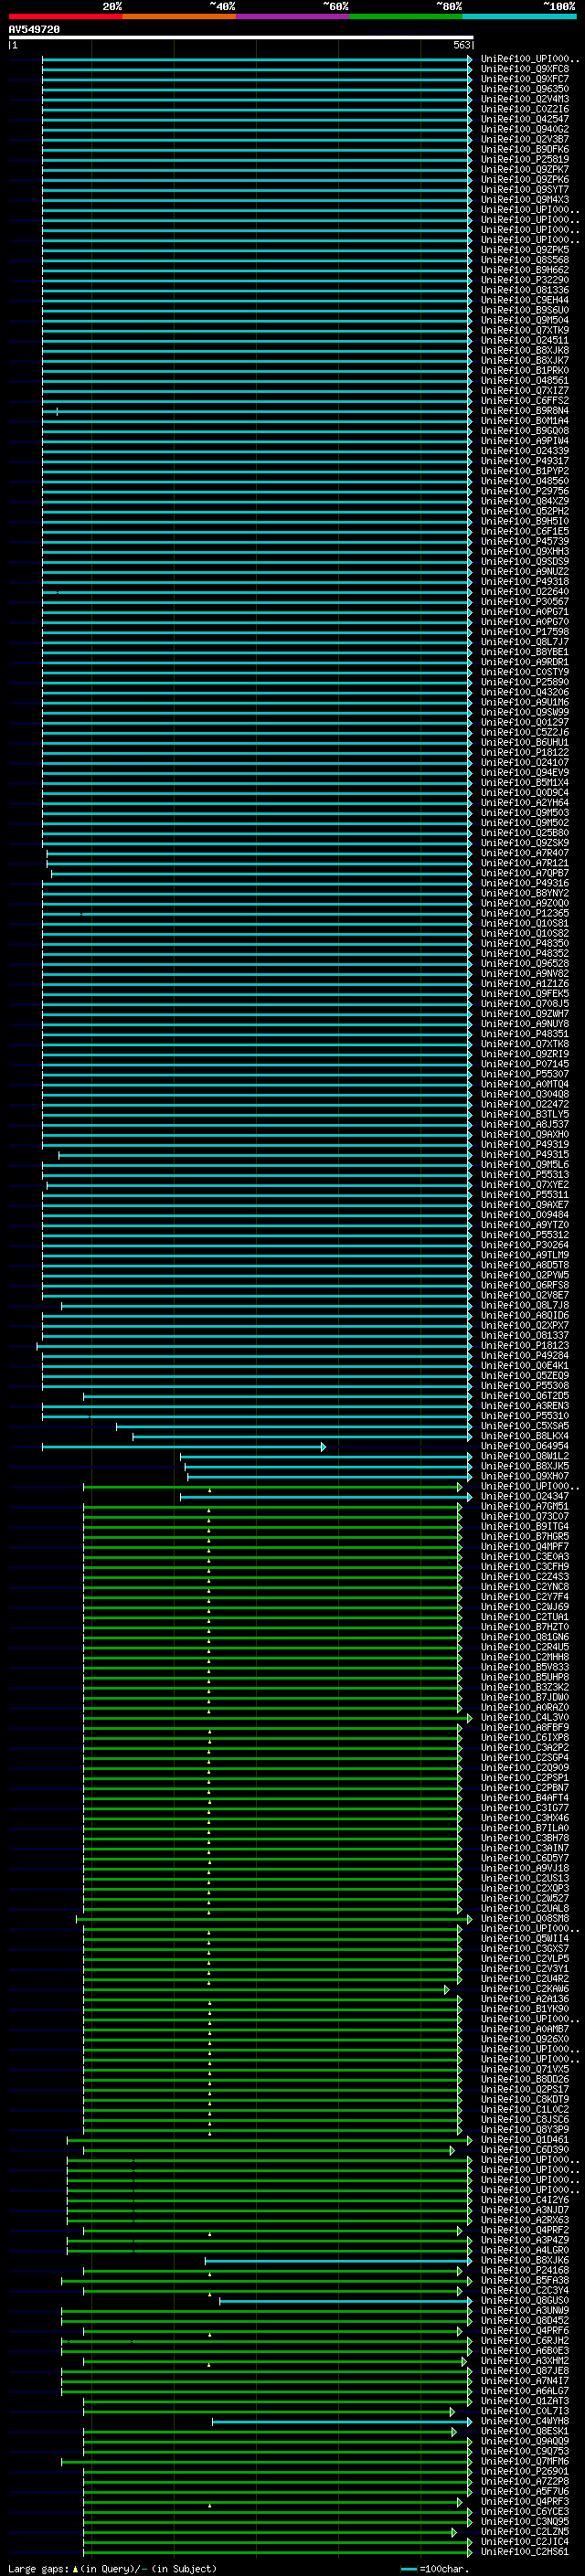The width and height of the screenshot is (585, 2576).
Task: Select the UniRef100_Q8W1L2 label
Action: [x=525, y=1457]
